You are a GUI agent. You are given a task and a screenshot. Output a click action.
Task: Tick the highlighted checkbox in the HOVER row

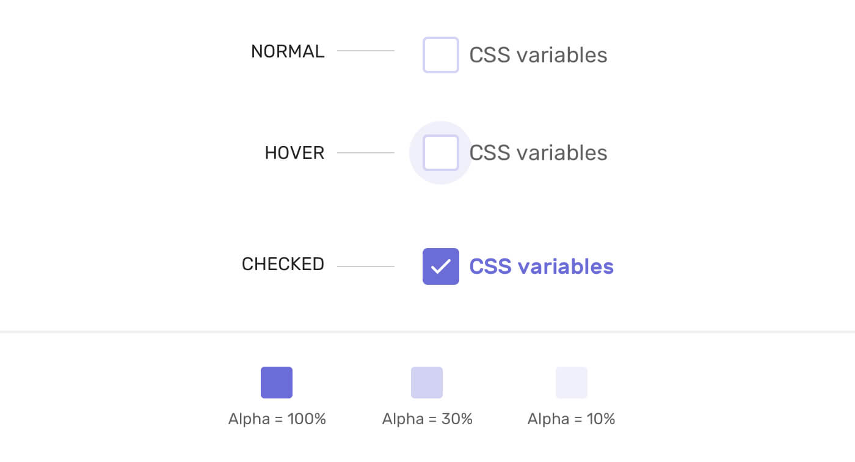pos(440,153)
